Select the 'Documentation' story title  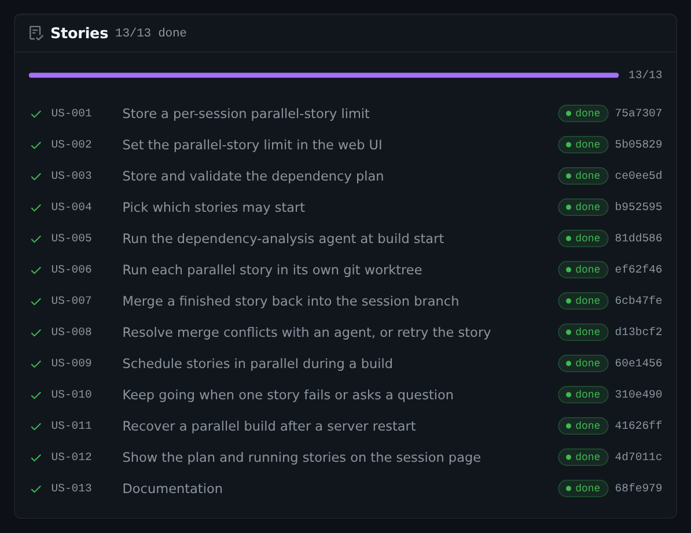click(172, 489)
